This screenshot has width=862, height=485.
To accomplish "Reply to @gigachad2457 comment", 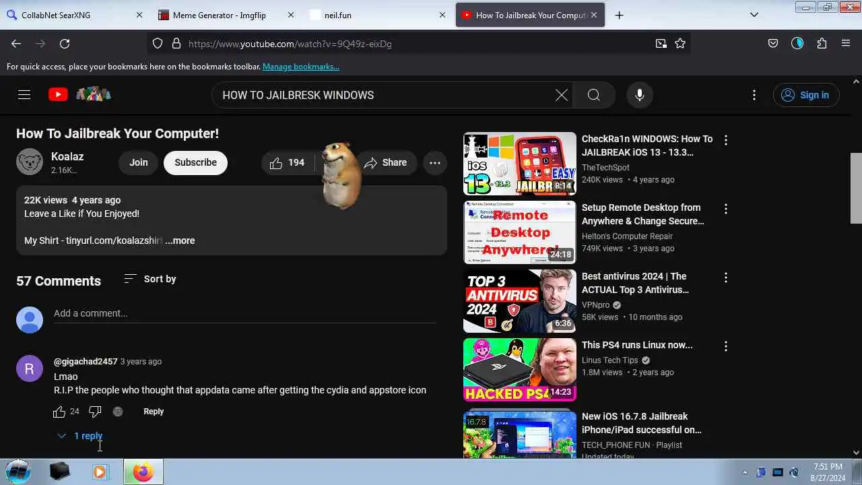I will (x=154, y=412).
